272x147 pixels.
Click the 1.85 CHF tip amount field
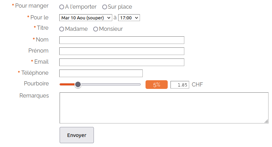click(180, 85)
